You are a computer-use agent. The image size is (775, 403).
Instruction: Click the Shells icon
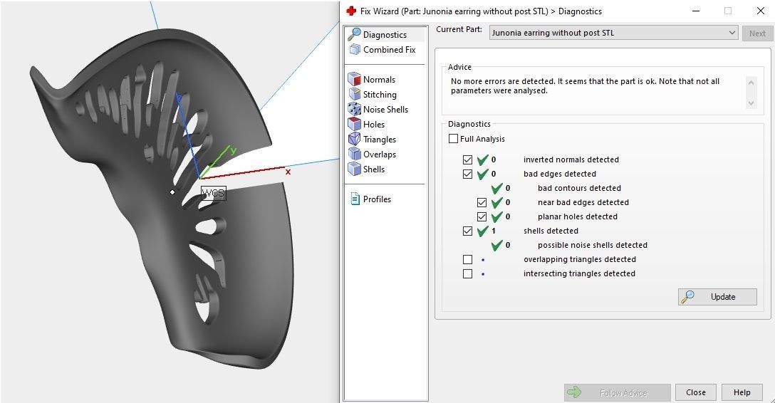355,169
